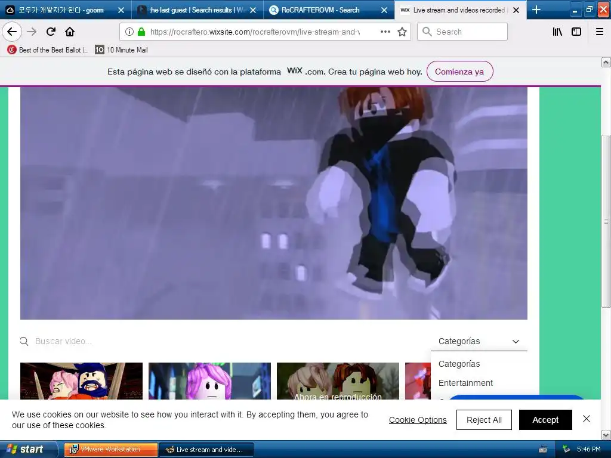Click the page scrollbar up arrow

[606, 62]
